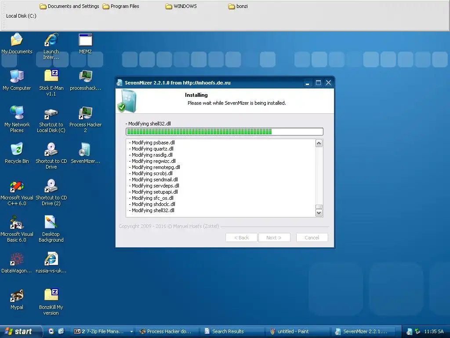Click the Internet Explorer quick launch icon
450x338 pixels.
click(x=61, y=331)
